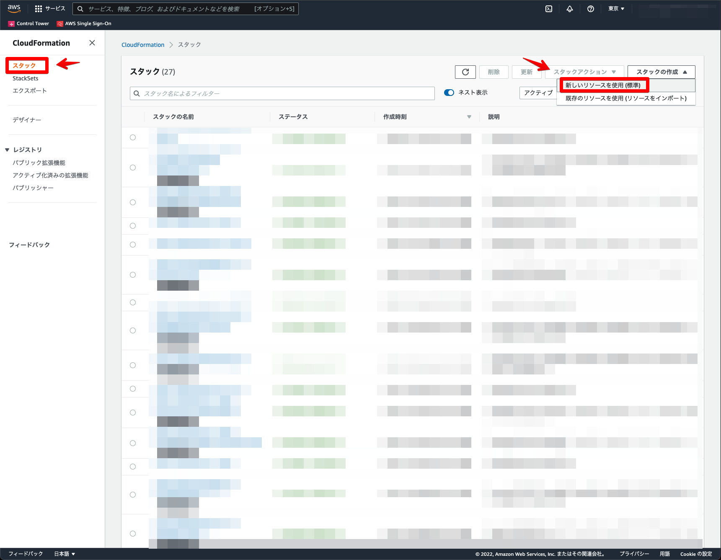Select the sixth stack radio button
This screenshot has height=560, width=721.
coord(133,275)
